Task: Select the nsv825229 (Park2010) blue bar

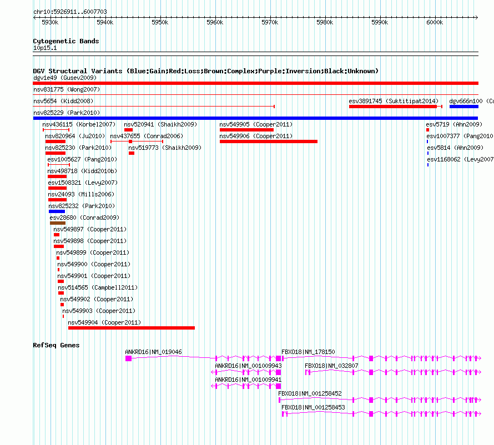Action: (x=255, y=118)
